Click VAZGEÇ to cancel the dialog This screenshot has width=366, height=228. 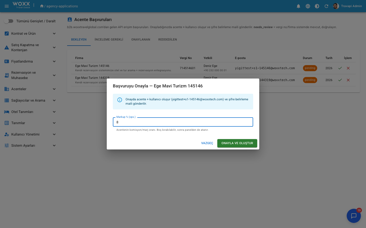(x=207, y=143)
